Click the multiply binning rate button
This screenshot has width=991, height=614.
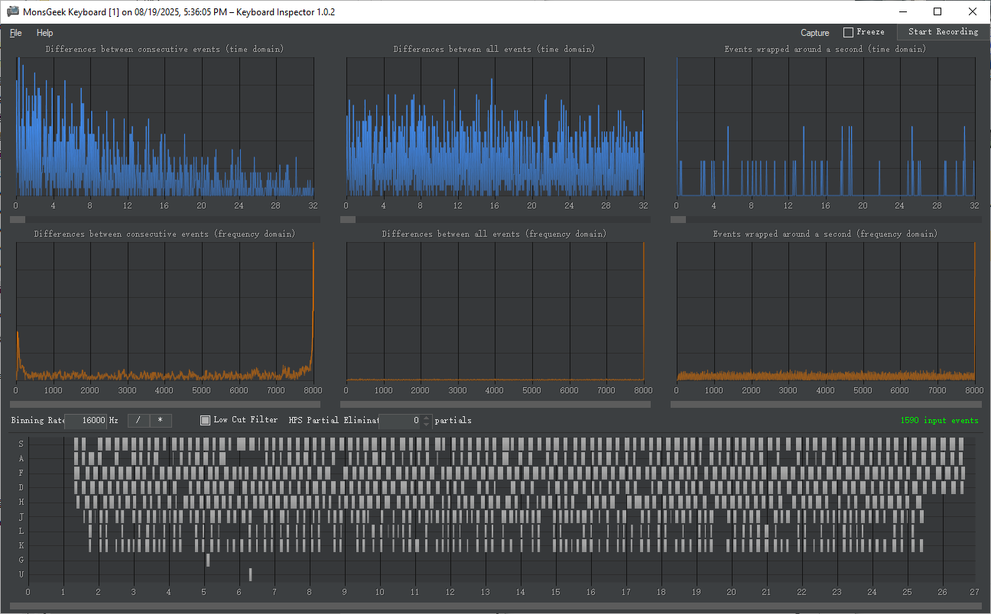pyautogui.click(x=161, y=420)
